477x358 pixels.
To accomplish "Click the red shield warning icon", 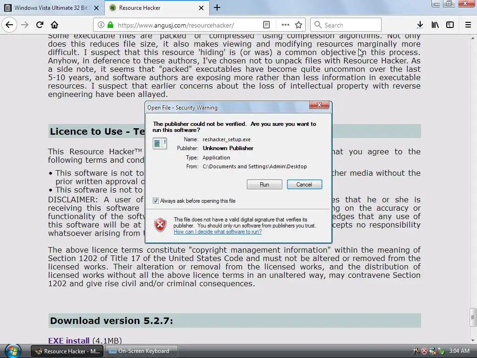I will [x=160, y=225].
